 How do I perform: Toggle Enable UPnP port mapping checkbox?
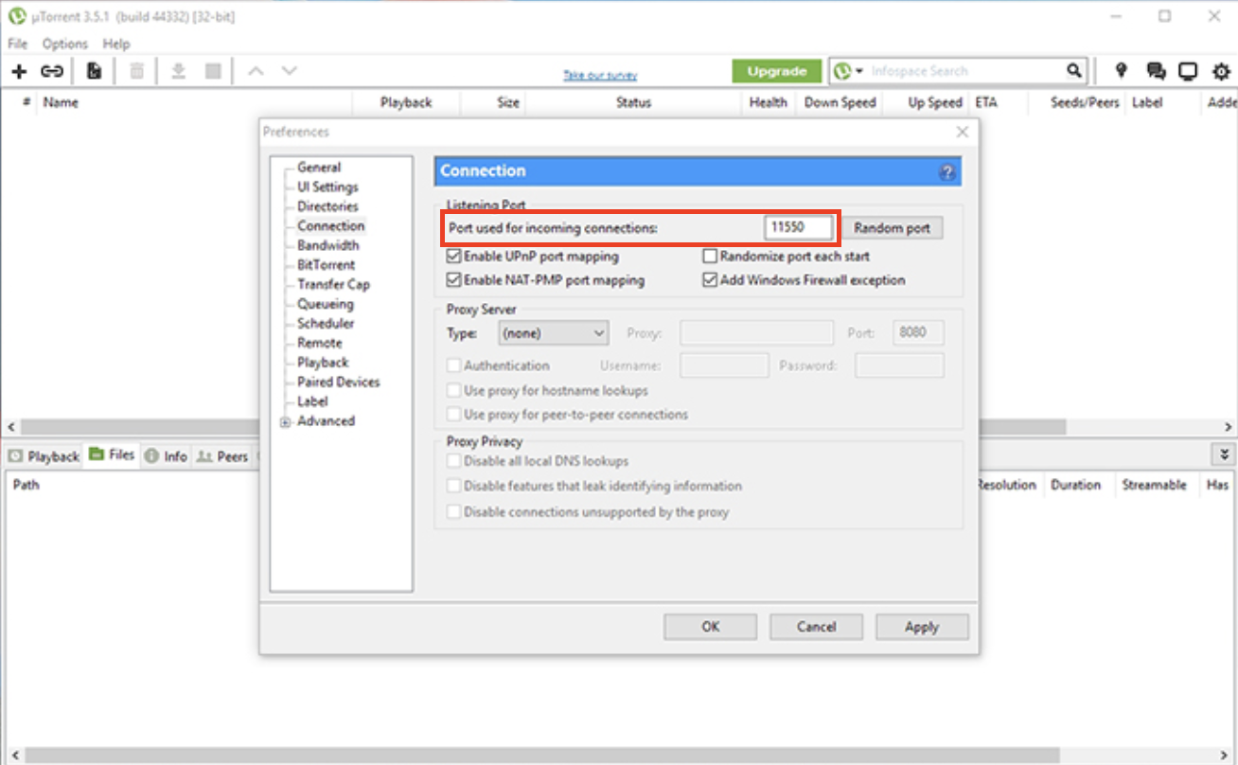tap(452, 257)
